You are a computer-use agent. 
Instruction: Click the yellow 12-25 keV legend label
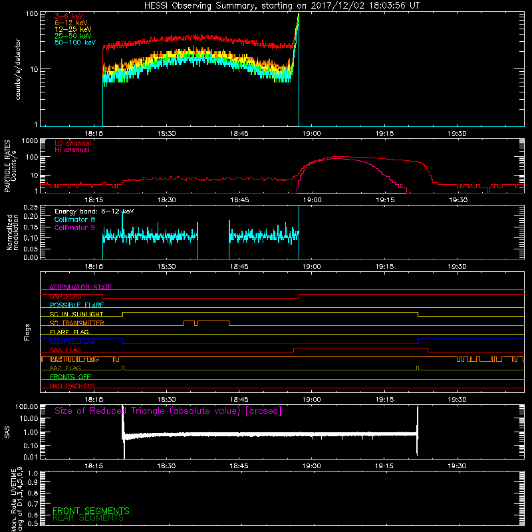73,29
